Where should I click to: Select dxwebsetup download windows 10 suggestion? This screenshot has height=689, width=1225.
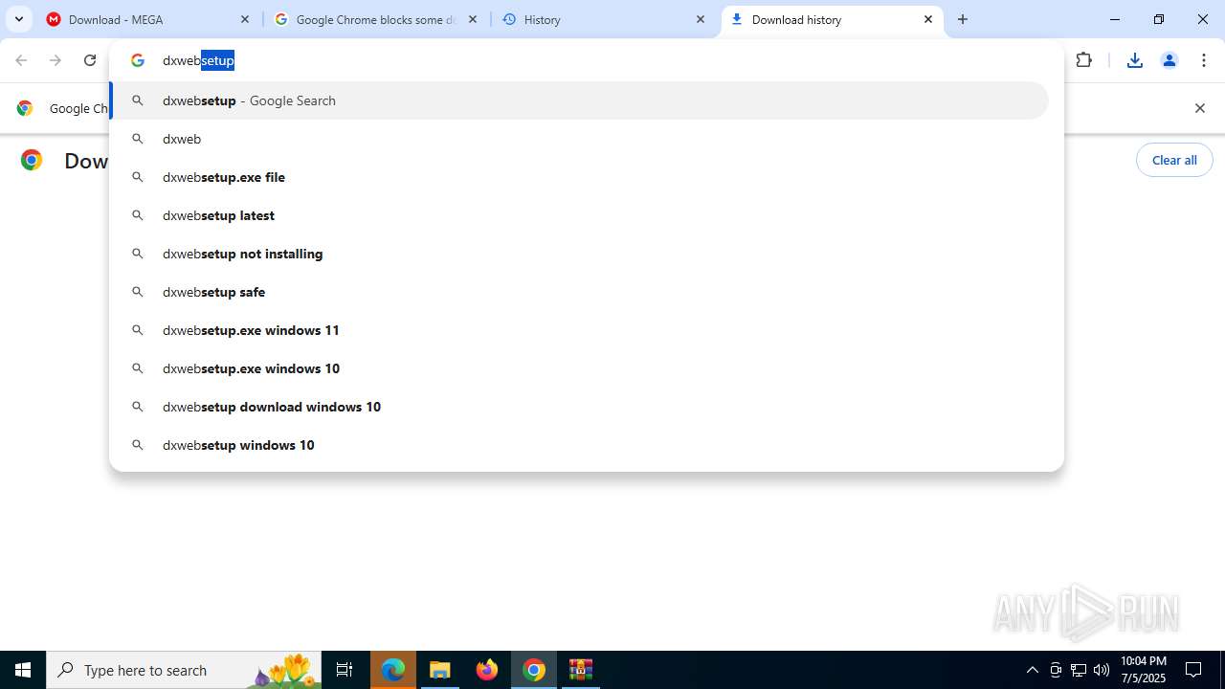coord(579,407)
